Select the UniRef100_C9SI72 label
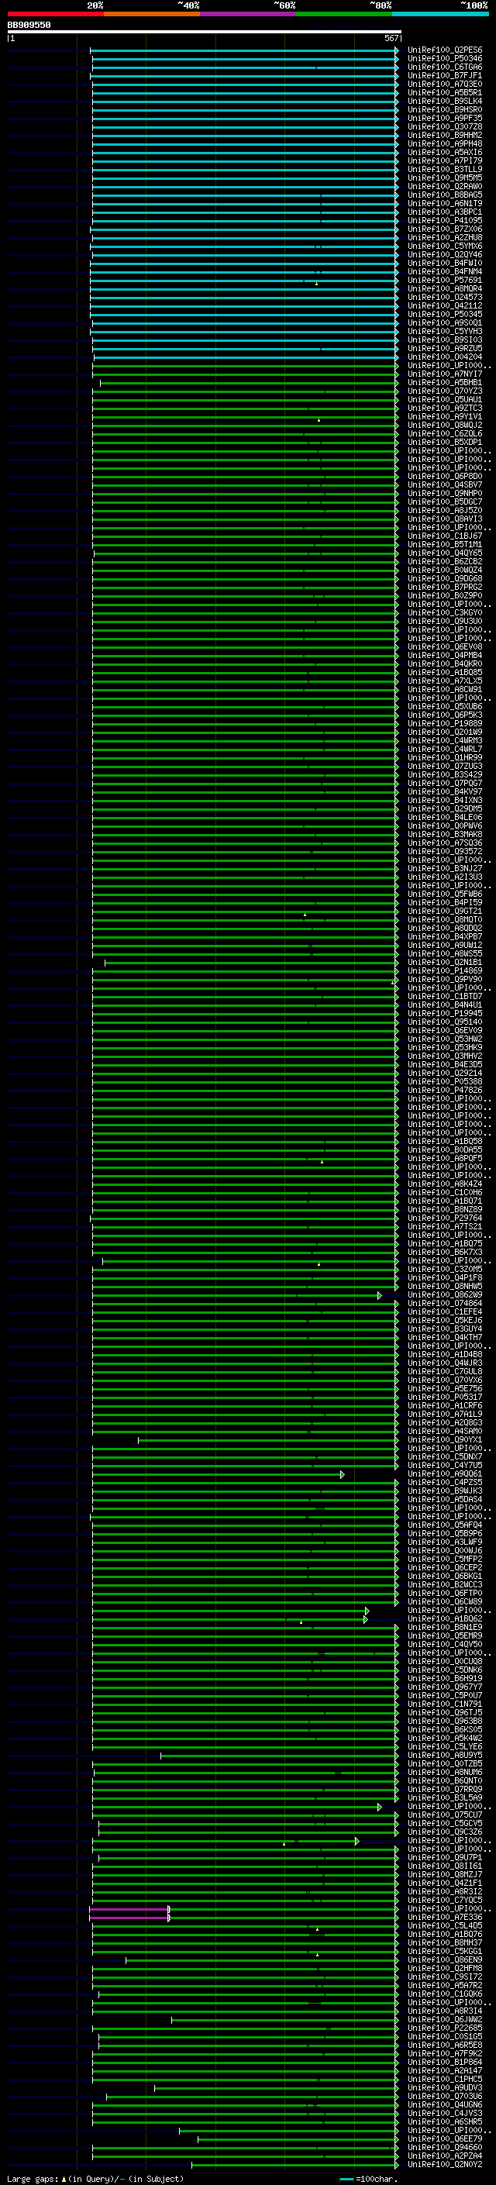Screen dimensions: 496x2185 coord(445,1977)
